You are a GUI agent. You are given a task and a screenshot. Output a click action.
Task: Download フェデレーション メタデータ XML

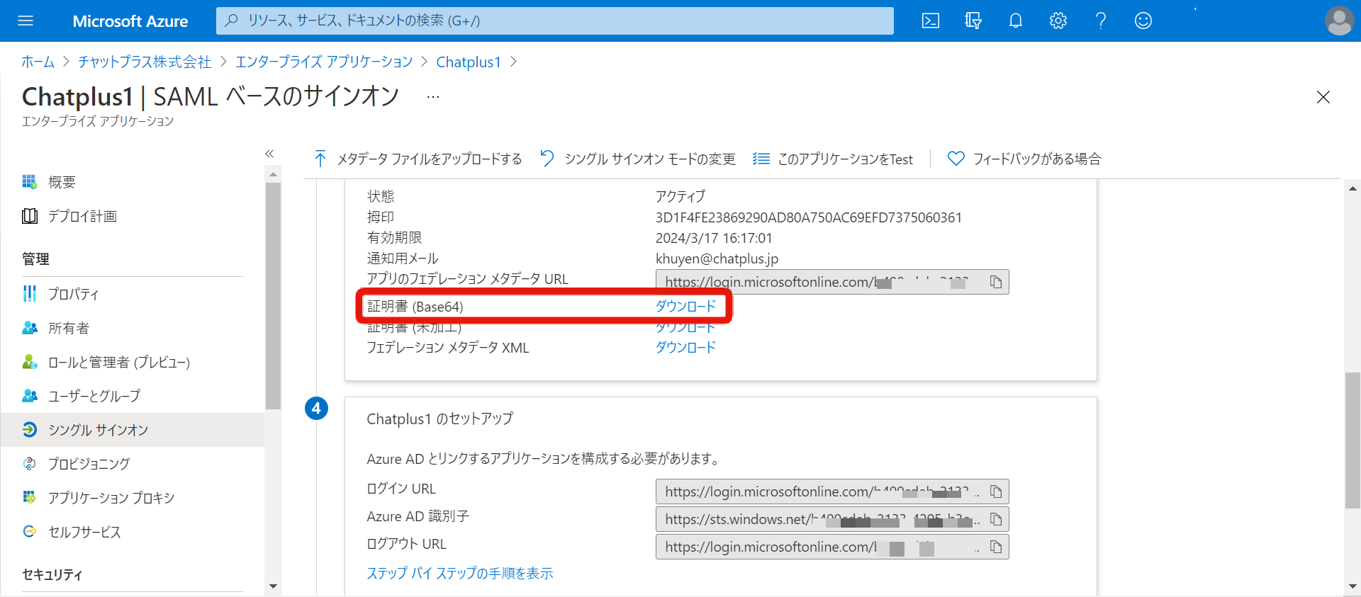pos(685,347)
